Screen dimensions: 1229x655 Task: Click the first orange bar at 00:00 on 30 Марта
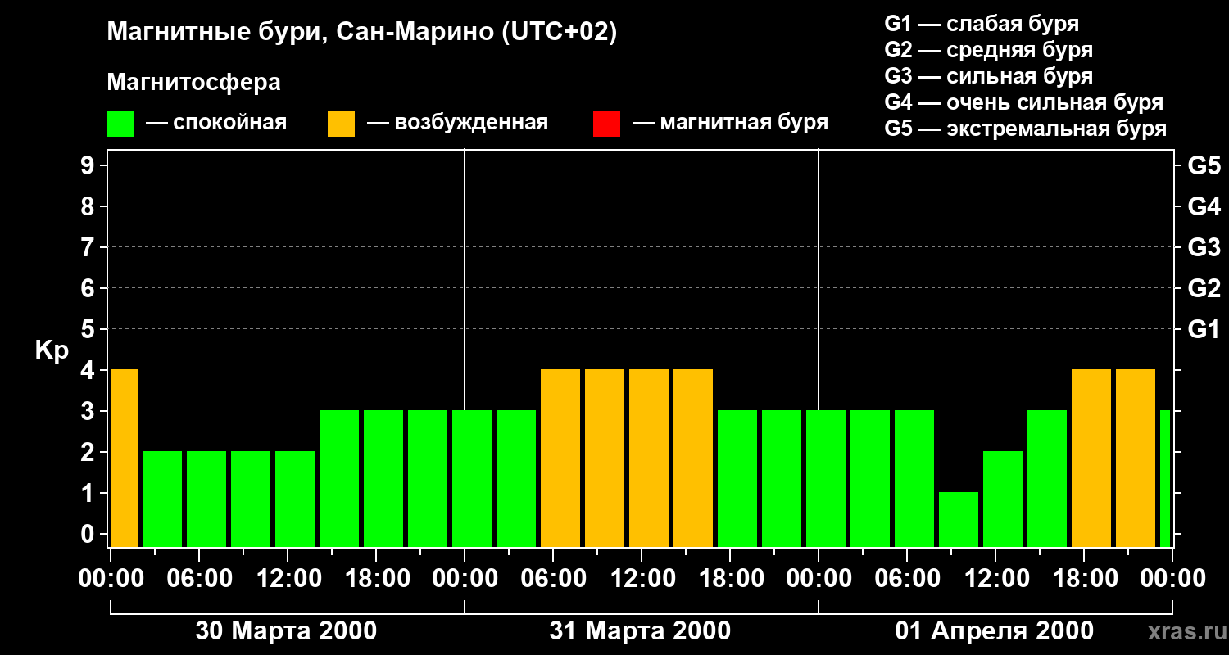point(124,458)
